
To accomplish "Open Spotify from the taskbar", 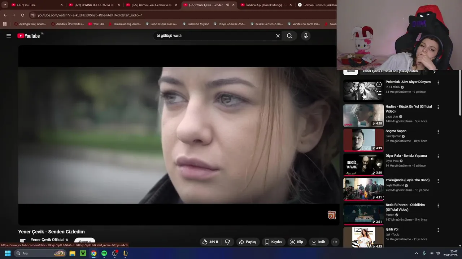I will point(104,253).
